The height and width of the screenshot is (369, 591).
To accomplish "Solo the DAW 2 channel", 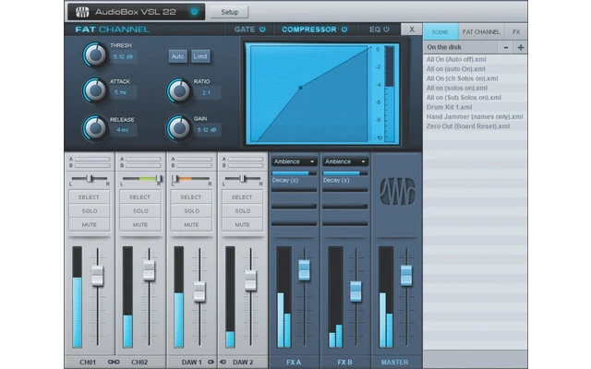I will (242, 211).
